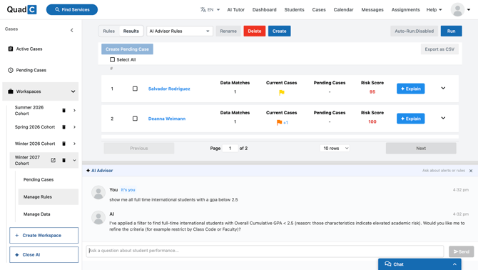Image resolution: width=478 pixels, height=270 pixels.
Task: Expand the Spring 2026 Cohort workspace
Action: point(74,127)
